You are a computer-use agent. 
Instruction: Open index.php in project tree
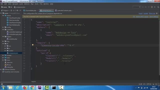(10, 67)
